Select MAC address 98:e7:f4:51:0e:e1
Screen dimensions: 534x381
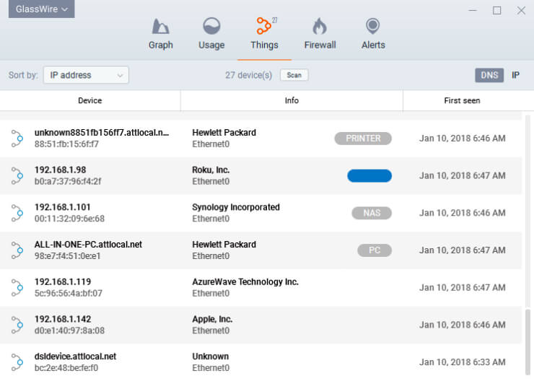click(67, 255)
